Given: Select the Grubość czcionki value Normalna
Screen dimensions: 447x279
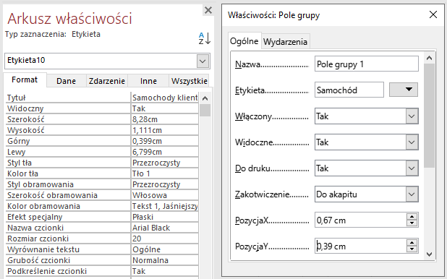Looking at the screenshot, I should (164, 260).
